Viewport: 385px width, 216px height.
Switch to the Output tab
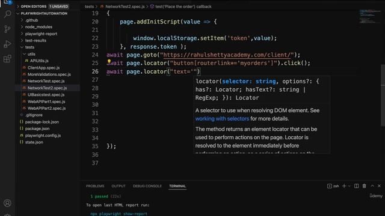[119, 186]
